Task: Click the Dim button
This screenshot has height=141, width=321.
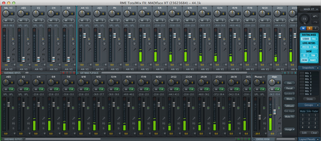Action: click(x=289, y=83)
